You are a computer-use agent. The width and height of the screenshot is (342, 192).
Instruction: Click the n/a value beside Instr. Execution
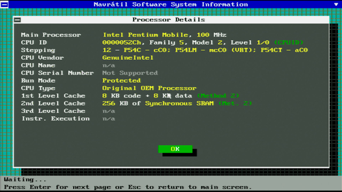point(108,119)
